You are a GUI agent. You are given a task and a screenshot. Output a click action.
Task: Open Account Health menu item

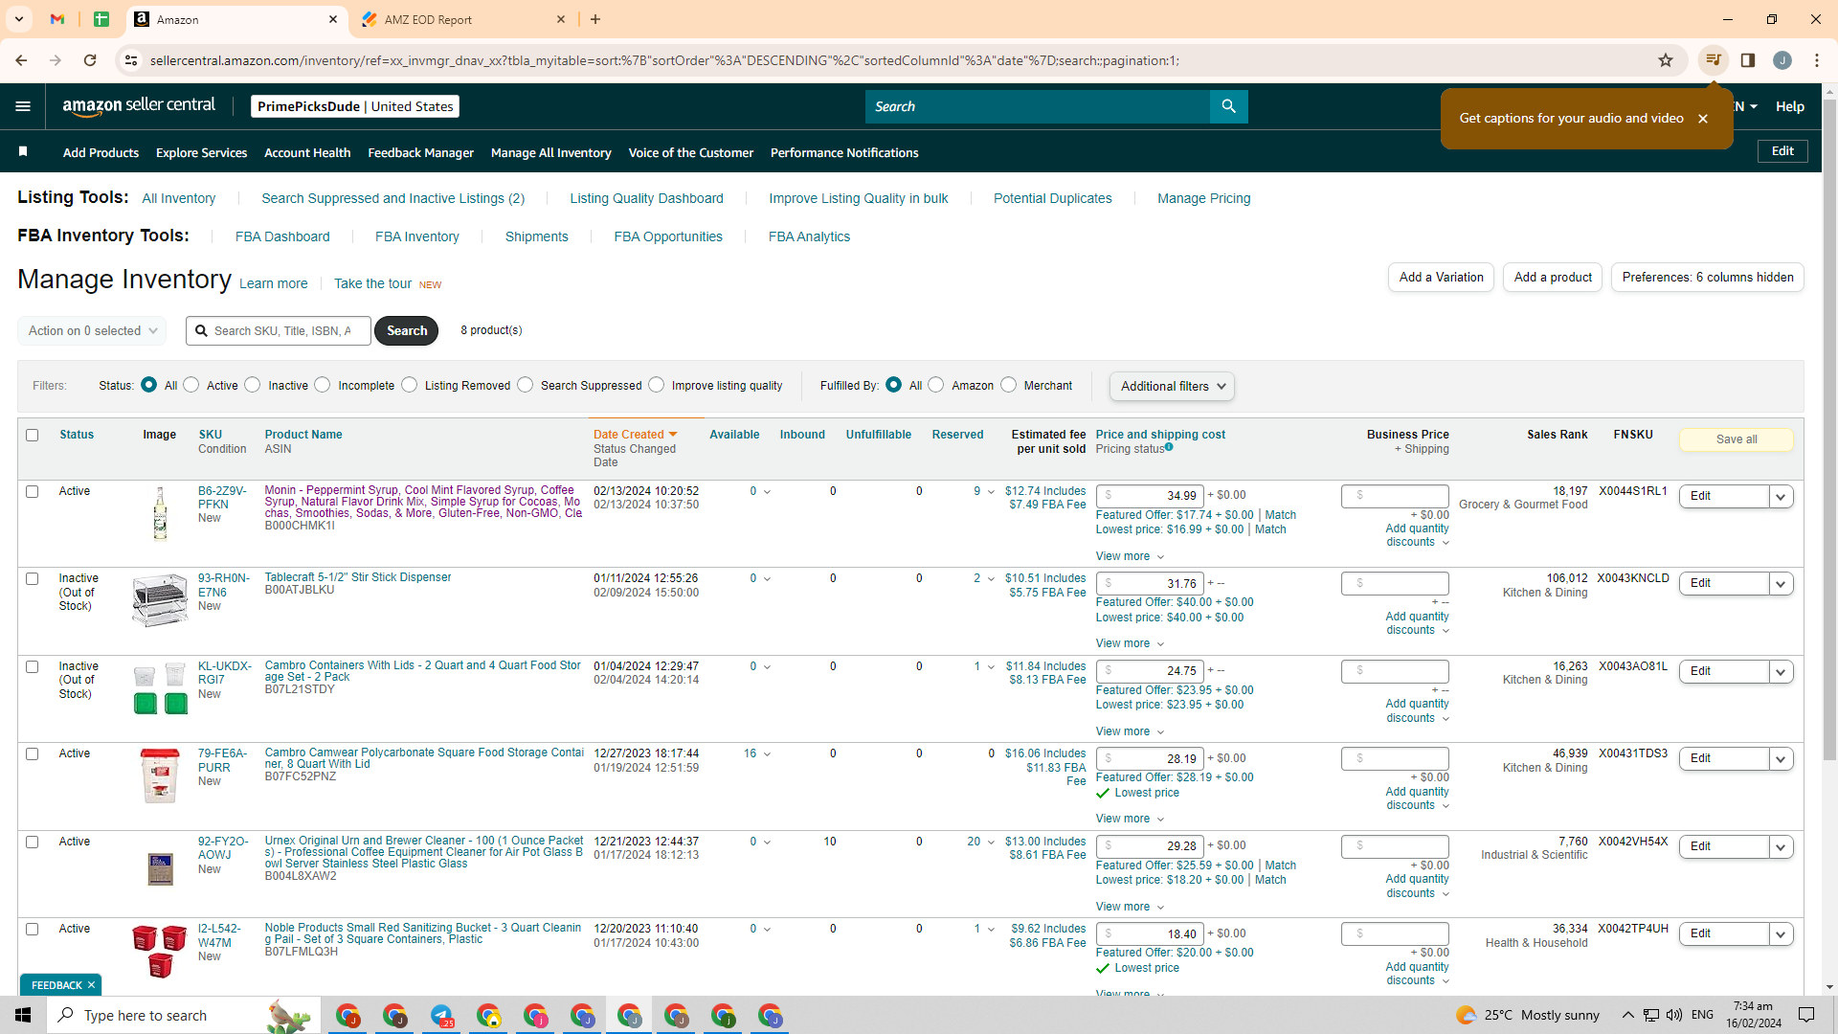pyautogui.click(x=307, y=152)
